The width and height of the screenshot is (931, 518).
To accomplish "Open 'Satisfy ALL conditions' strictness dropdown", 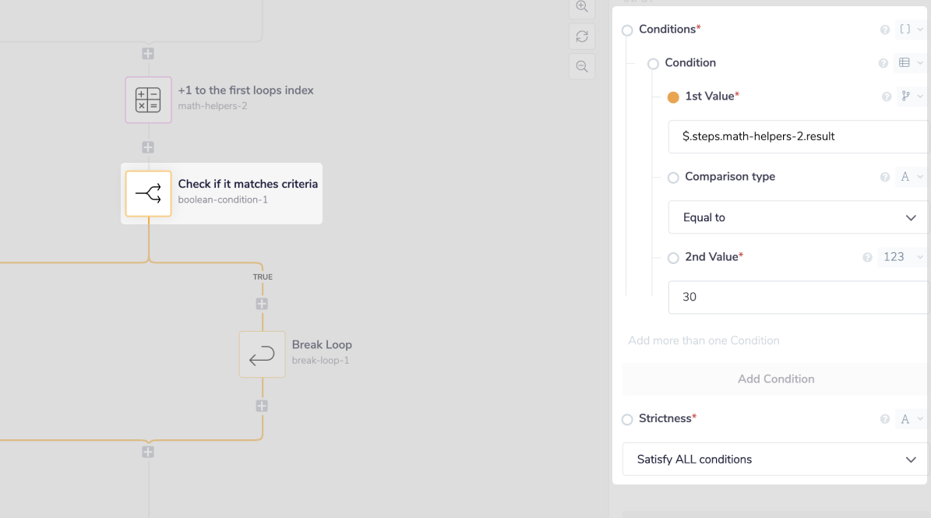I will coord(774,460).
